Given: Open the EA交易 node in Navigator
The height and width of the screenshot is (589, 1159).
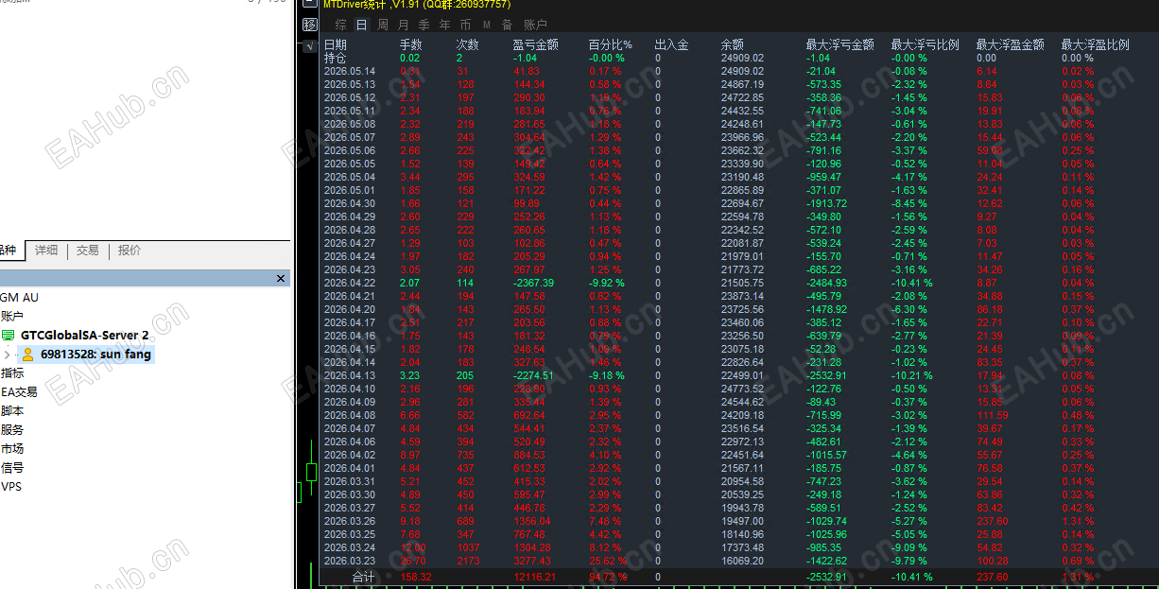Looking at the screenshot, I should [19, 392].
